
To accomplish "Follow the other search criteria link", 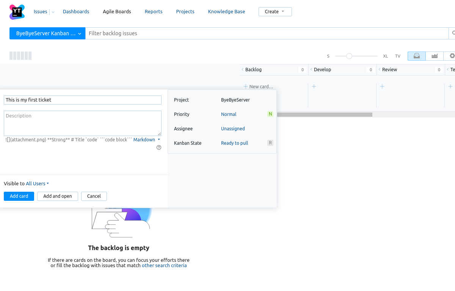I will pos(164,266).
